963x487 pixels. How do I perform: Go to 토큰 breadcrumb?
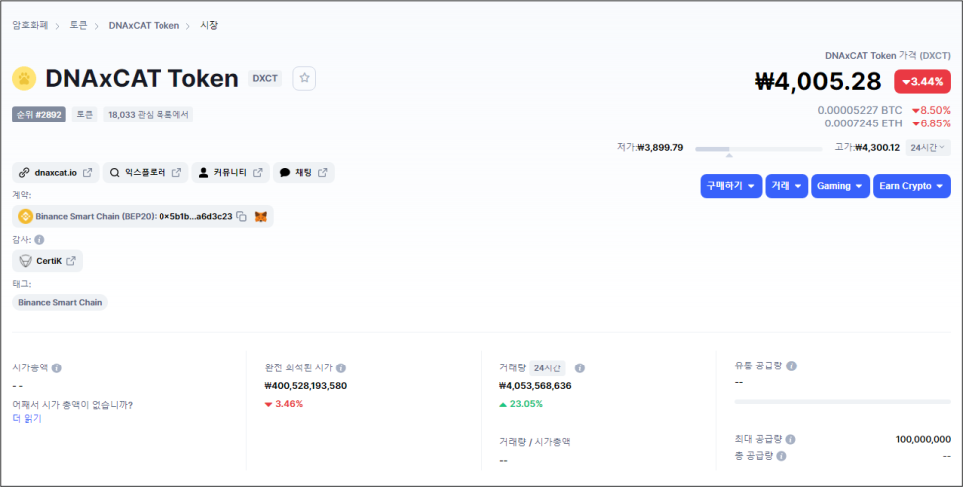click(x=78, y=25)
